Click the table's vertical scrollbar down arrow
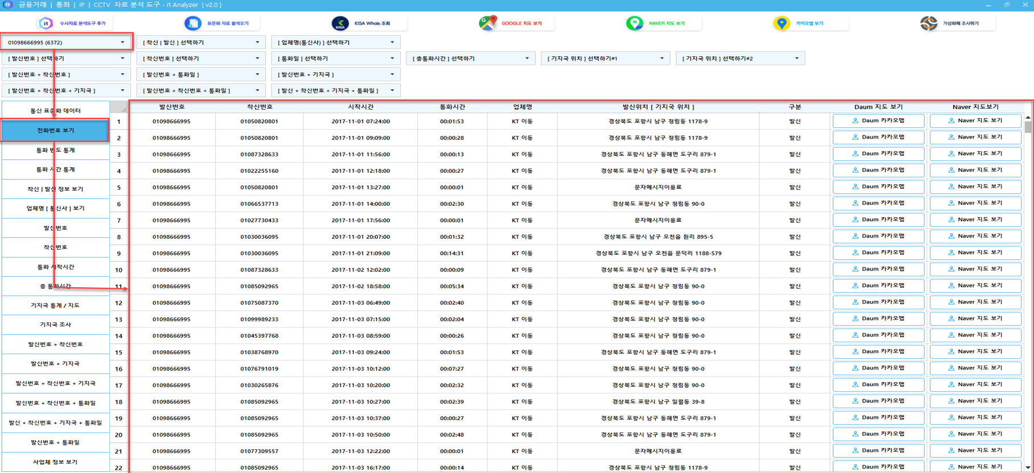 tap(1028, 467)
